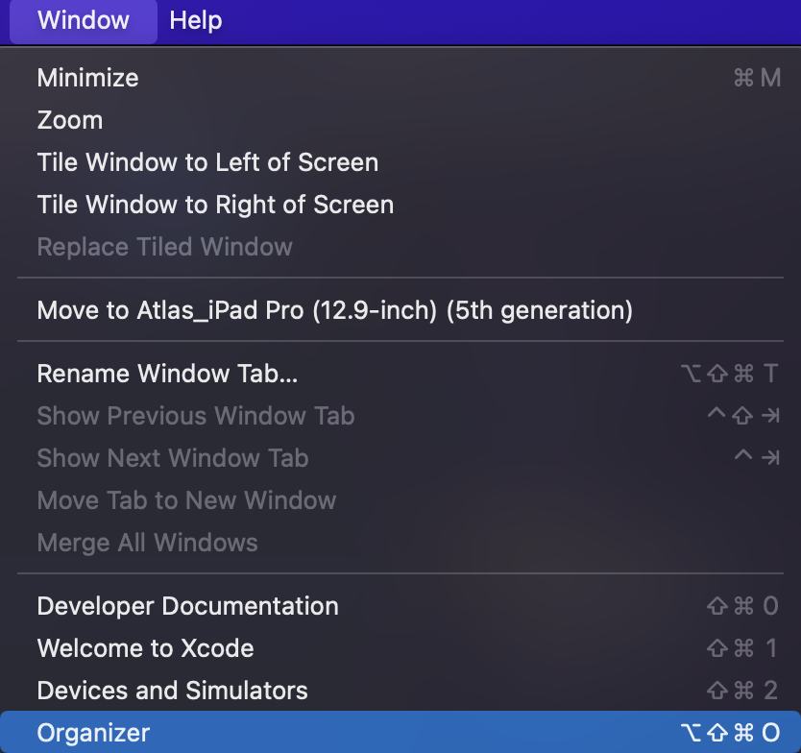The width and height of the screenshot is (801, 753).
Task: Choose Minimize from the Window menu
Action: point(400,78)
